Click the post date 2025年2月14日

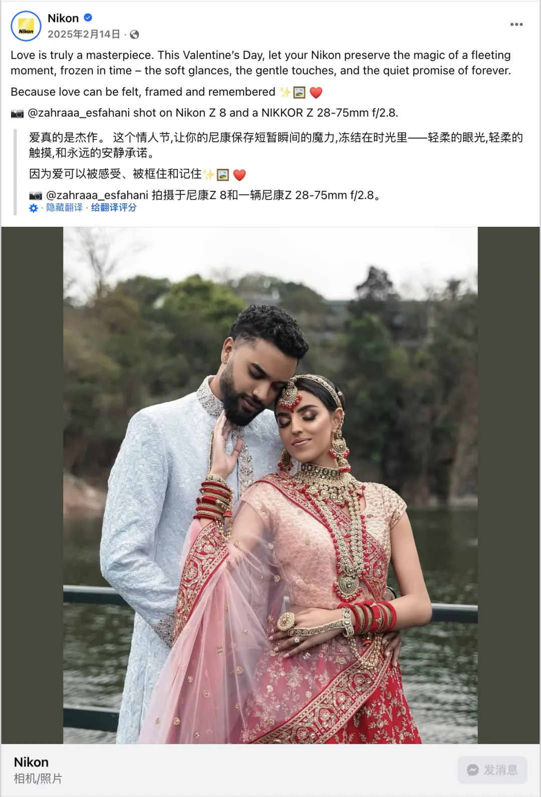84,34
